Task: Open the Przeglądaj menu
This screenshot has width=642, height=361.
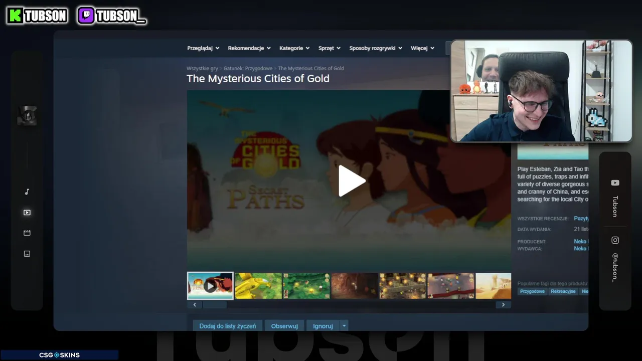Action: tap(203, 48)
